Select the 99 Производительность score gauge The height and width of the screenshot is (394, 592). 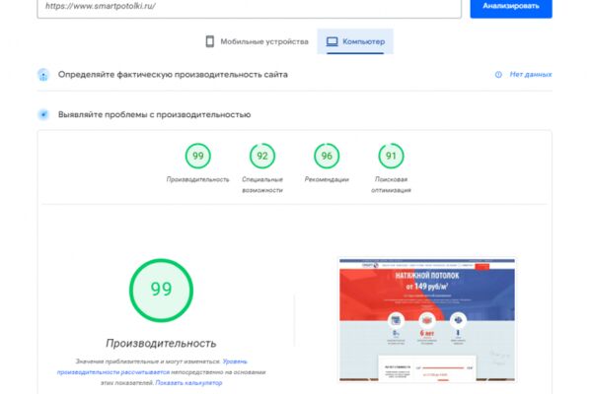coord(198,156)
